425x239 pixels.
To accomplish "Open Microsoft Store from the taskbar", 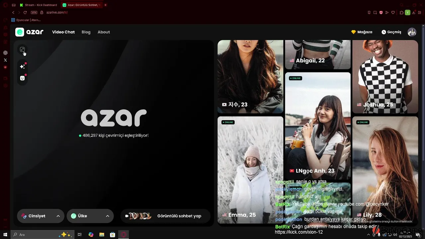I will [x=113, y=235].
